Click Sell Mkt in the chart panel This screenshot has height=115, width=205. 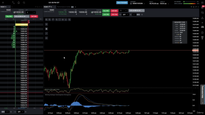(x=114, y=11)
